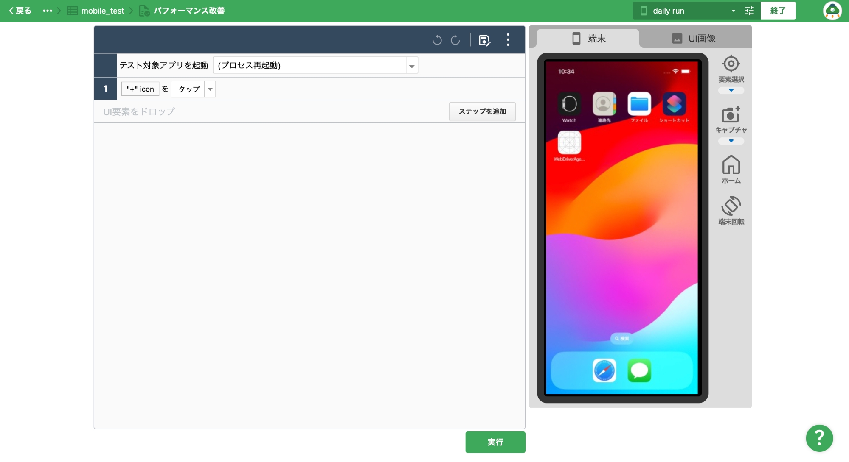Open the タップ action dropdown
The width and height of the screenshot is (849, 462).
tap(210, 89)
